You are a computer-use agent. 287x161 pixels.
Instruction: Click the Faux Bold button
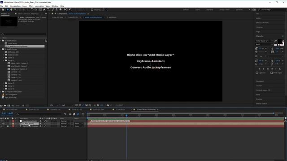[x=260, y=69]
